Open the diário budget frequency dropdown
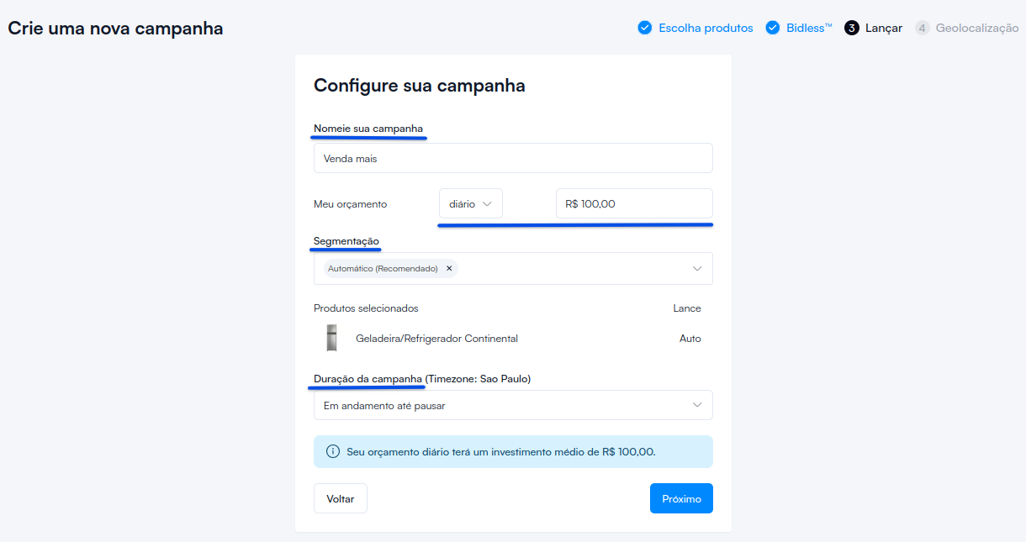 pyautogui.click(x=470, y=203)
